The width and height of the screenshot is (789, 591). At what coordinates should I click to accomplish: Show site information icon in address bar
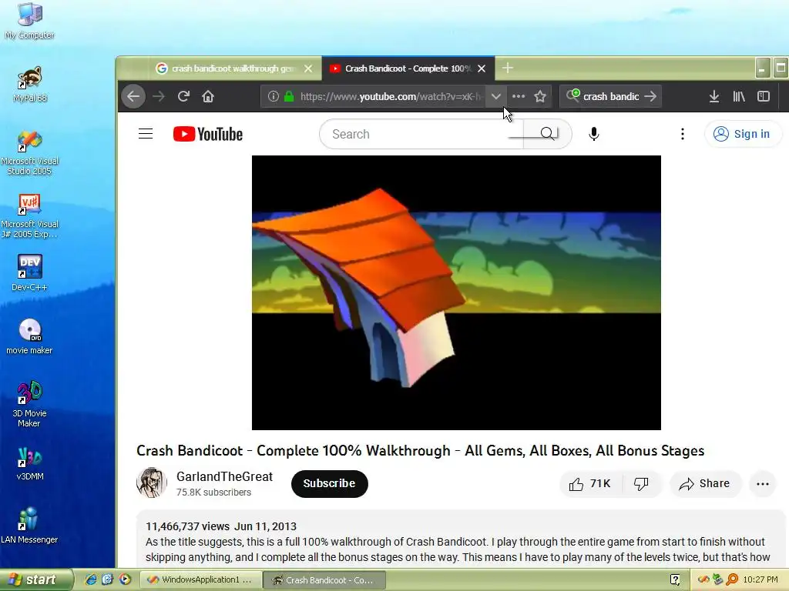tap(274, 96)
